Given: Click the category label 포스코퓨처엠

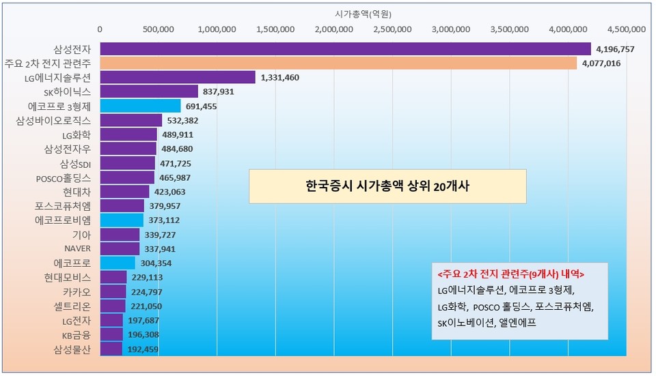Looking at the screenshot, I should (63, 206).
